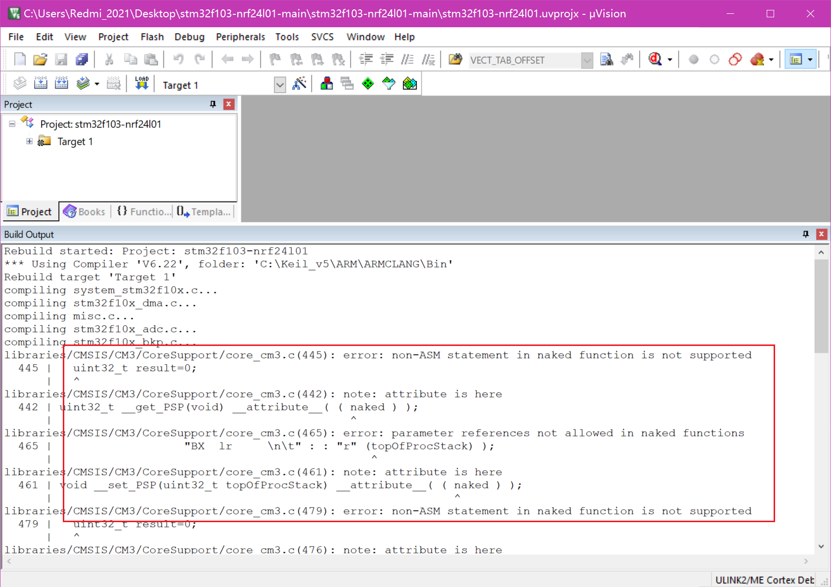The image size is (831, 587).
Task: Click the Paste clipboard icon
Action: 151,59
